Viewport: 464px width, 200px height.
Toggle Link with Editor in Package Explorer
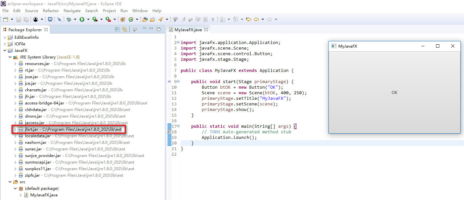125,30
